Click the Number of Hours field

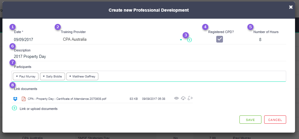click(260, 39)
